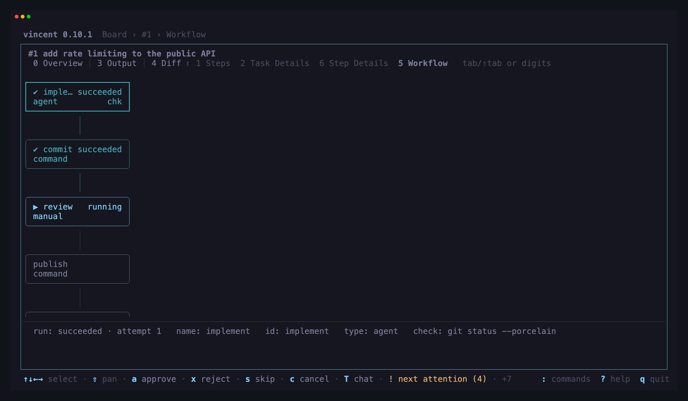The image size is (688, 401).
Task: Click the checkmark icon on implement node
Action: pos(36,92)
